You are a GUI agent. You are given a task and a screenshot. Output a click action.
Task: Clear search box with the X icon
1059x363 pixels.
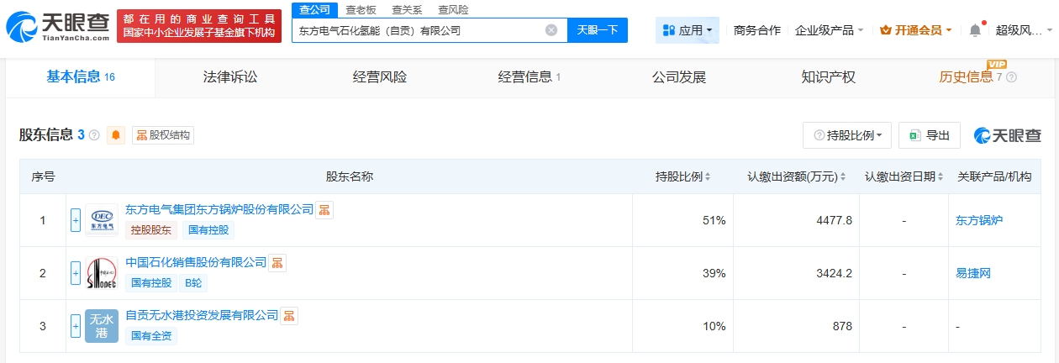pos(551,30)
